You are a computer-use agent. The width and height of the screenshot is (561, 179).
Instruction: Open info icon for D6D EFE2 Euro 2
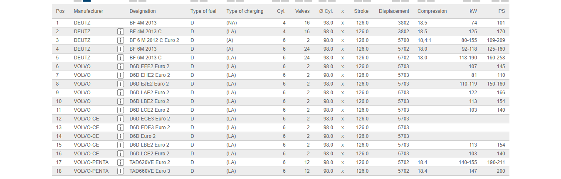click(121, 66)
